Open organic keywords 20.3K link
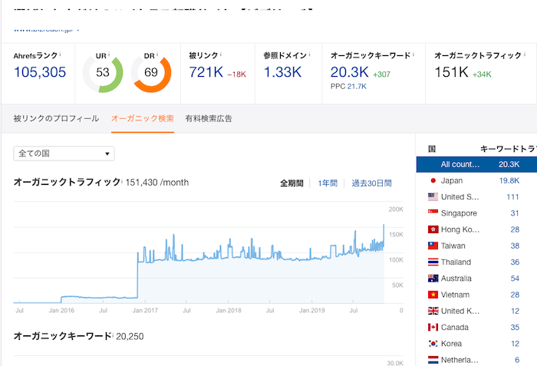 tap(350, 72)
